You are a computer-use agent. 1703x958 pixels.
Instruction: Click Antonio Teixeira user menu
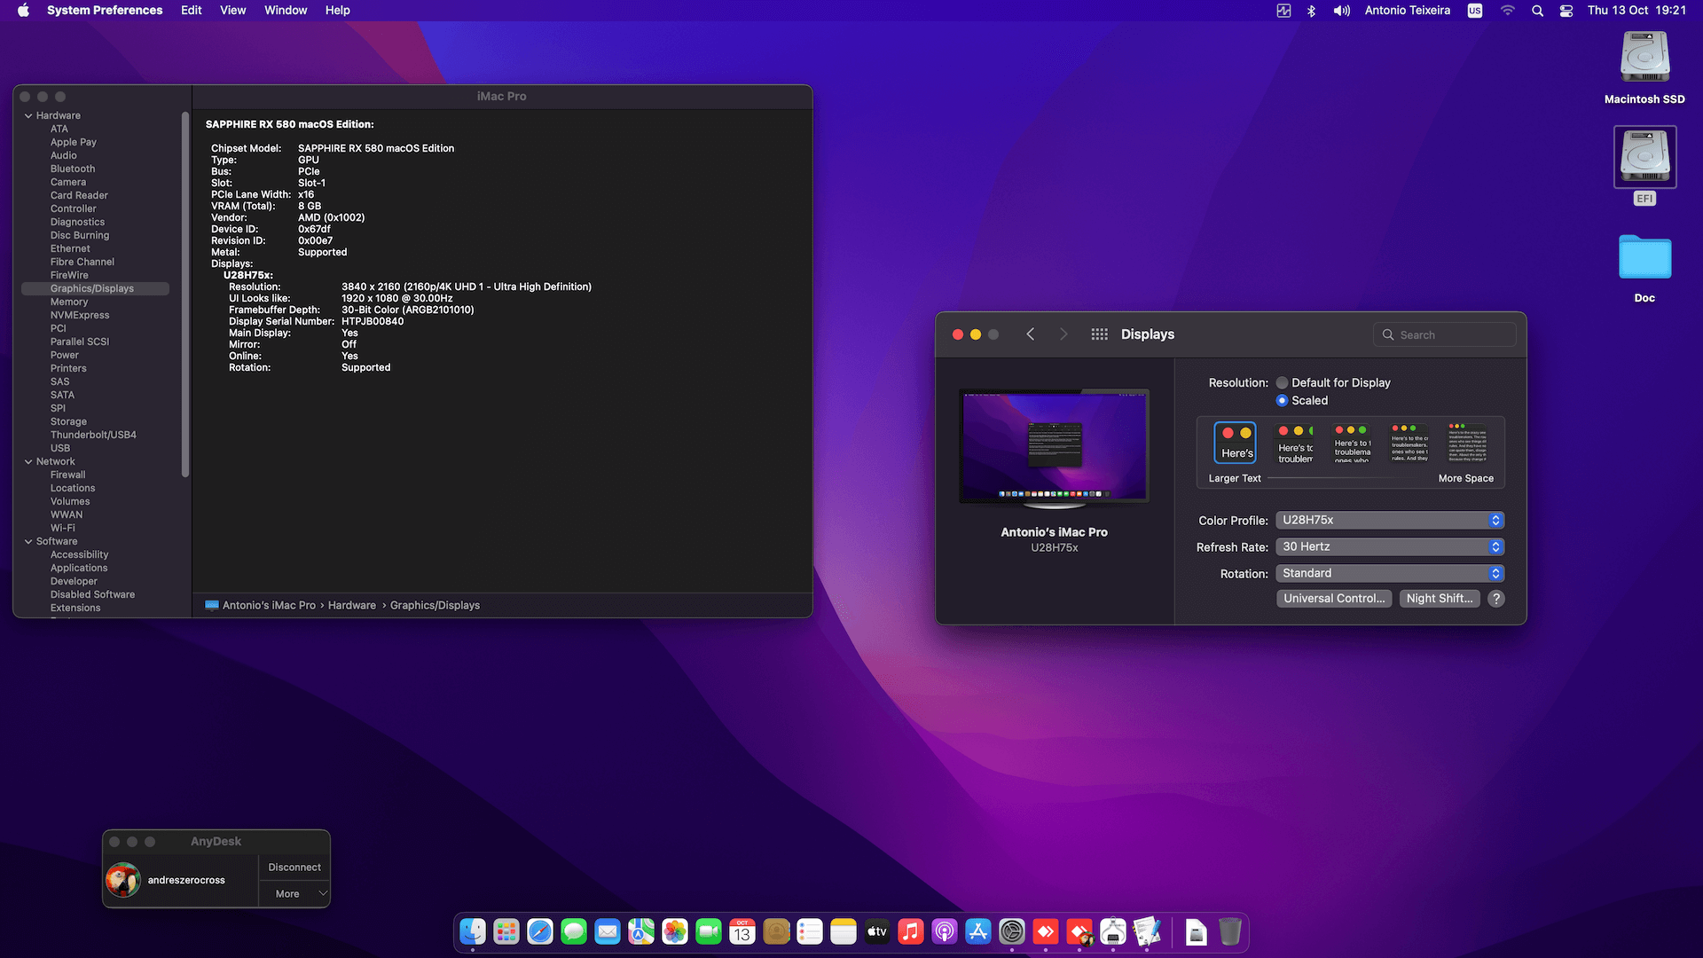[1408, 11]
